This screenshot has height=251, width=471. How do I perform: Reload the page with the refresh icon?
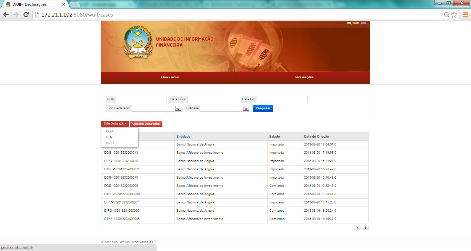[26, 15]
